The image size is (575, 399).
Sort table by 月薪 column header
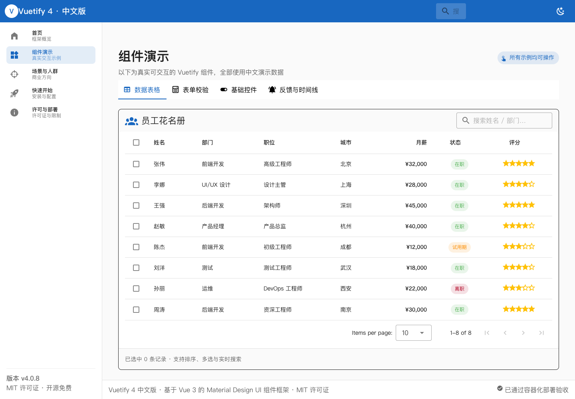pos(421,142)
